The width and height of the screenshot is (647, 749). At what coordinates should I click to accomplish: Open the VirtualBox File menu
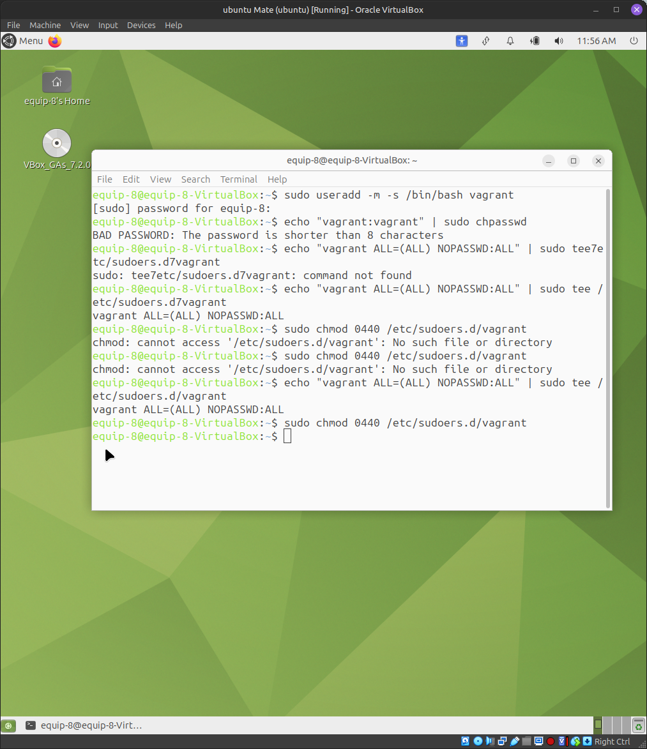click(13, 26)
